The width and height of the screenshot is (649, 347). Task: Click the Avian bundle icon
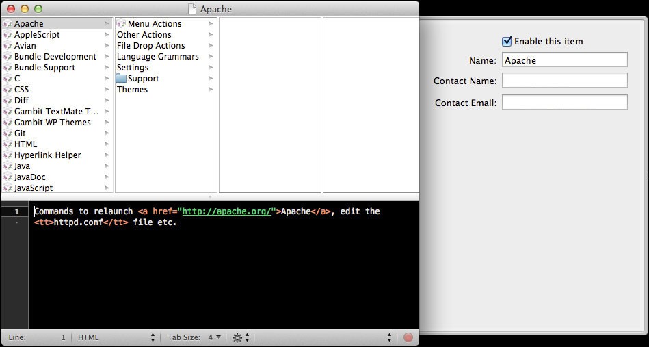[x=8, y=46]
